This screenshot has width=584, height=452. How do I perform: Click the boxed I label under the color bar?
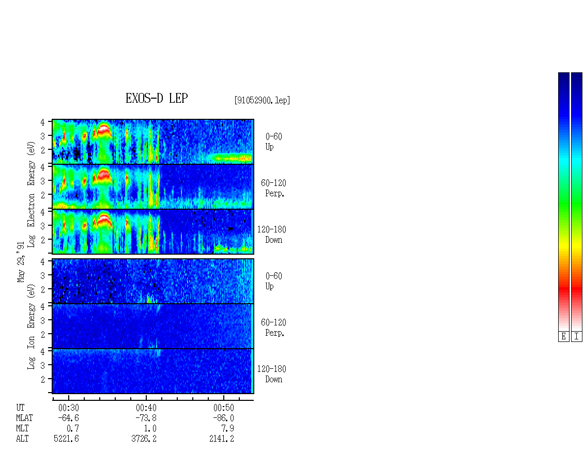pyautogui.click(x=577, y=337)
